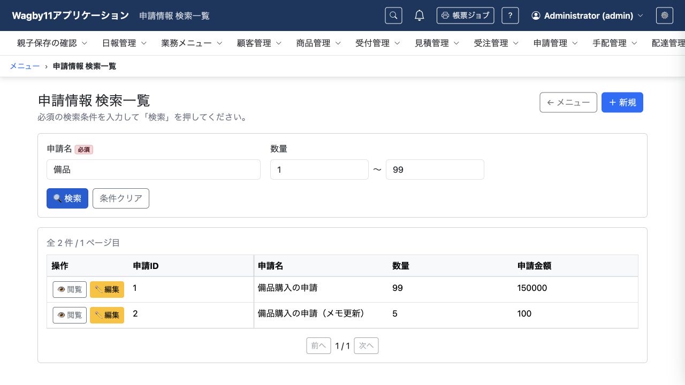The width and height of the screenshot is (685, 385).
Task: Click the 数量 column header
Action: 451,266
